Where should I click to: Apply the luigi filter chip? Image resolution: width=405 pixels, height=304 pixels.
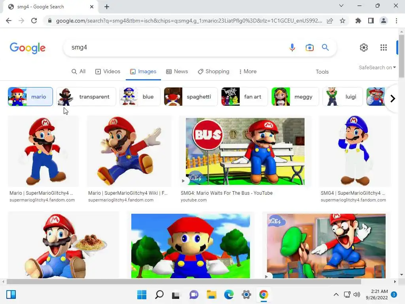[x=343, y=97]
